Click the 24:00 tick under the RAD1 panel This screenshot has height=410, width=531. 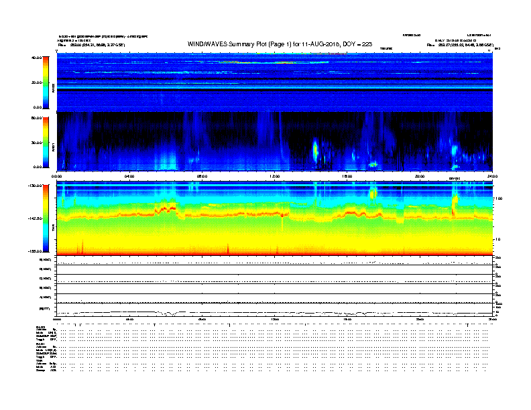(492, 176)
